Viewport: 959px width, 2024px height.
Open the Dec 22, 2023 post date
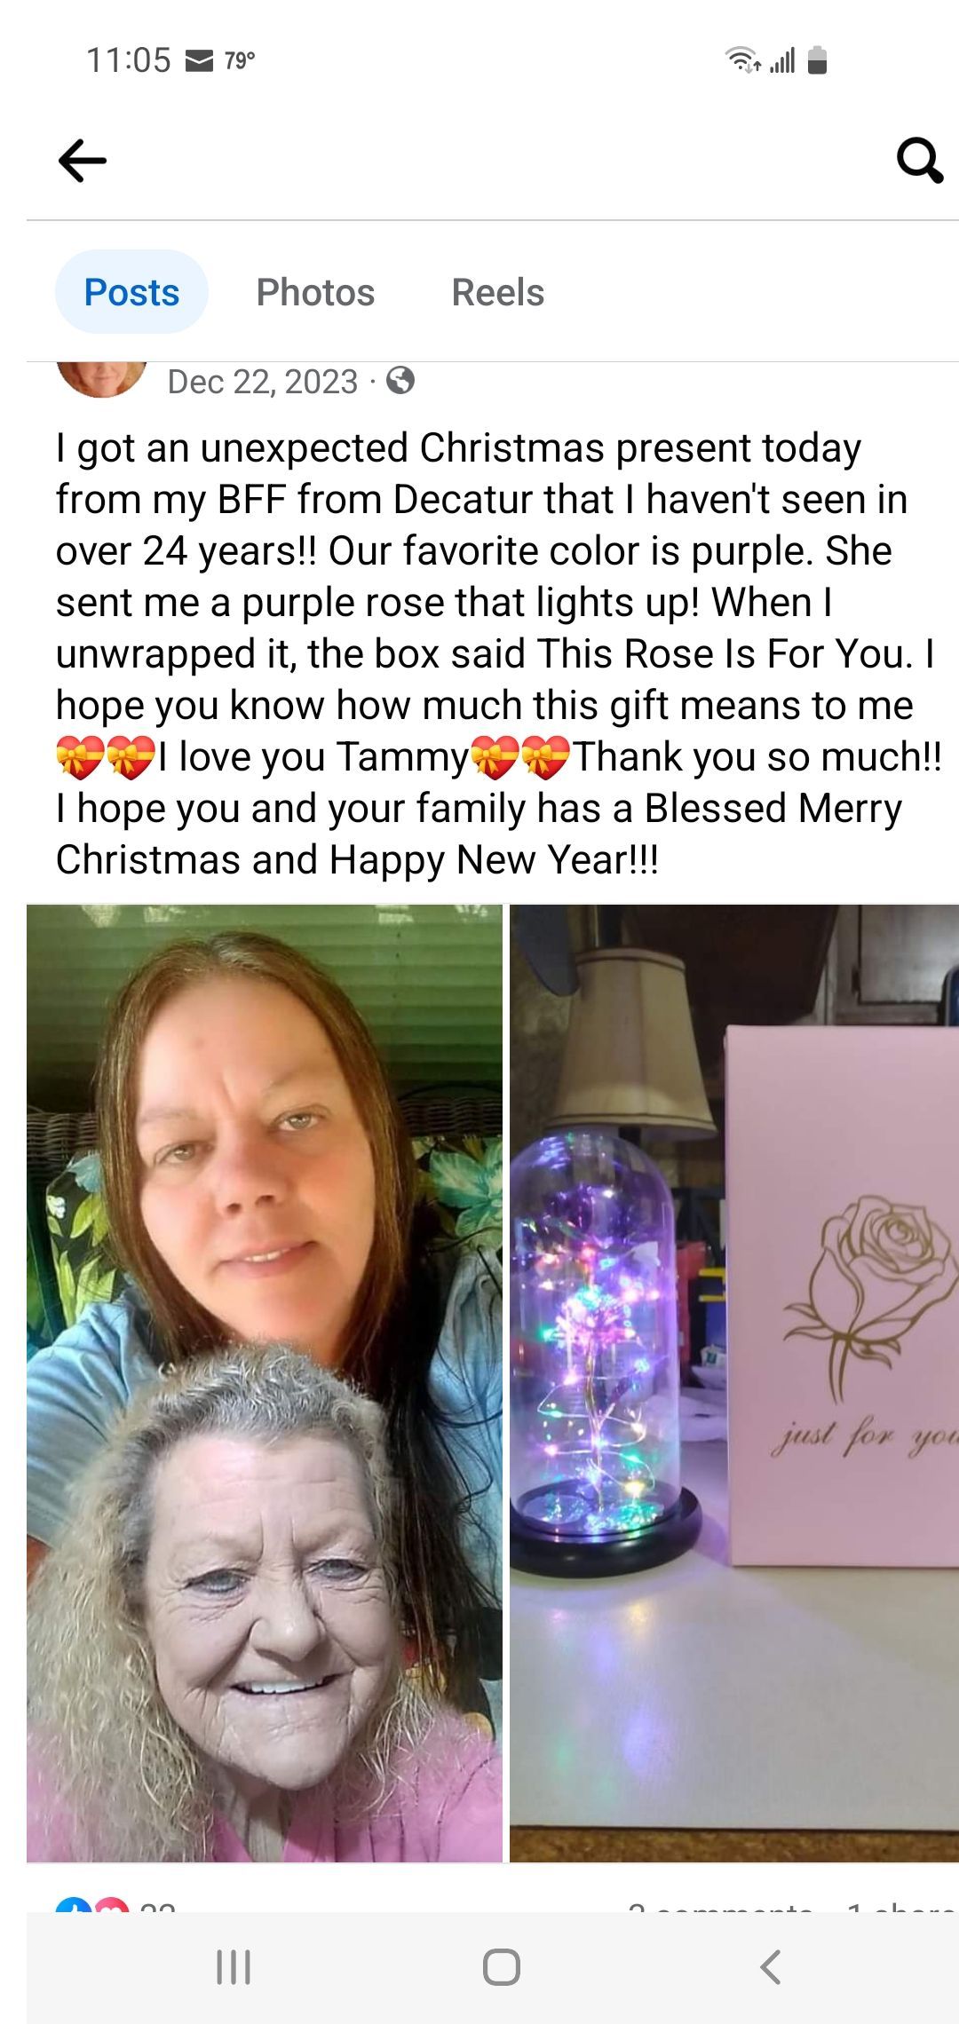[x=263, y=382]
